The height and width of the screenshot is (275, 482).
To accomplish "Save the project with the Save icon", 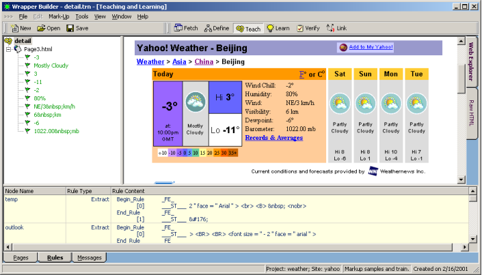I will (70, 28).
